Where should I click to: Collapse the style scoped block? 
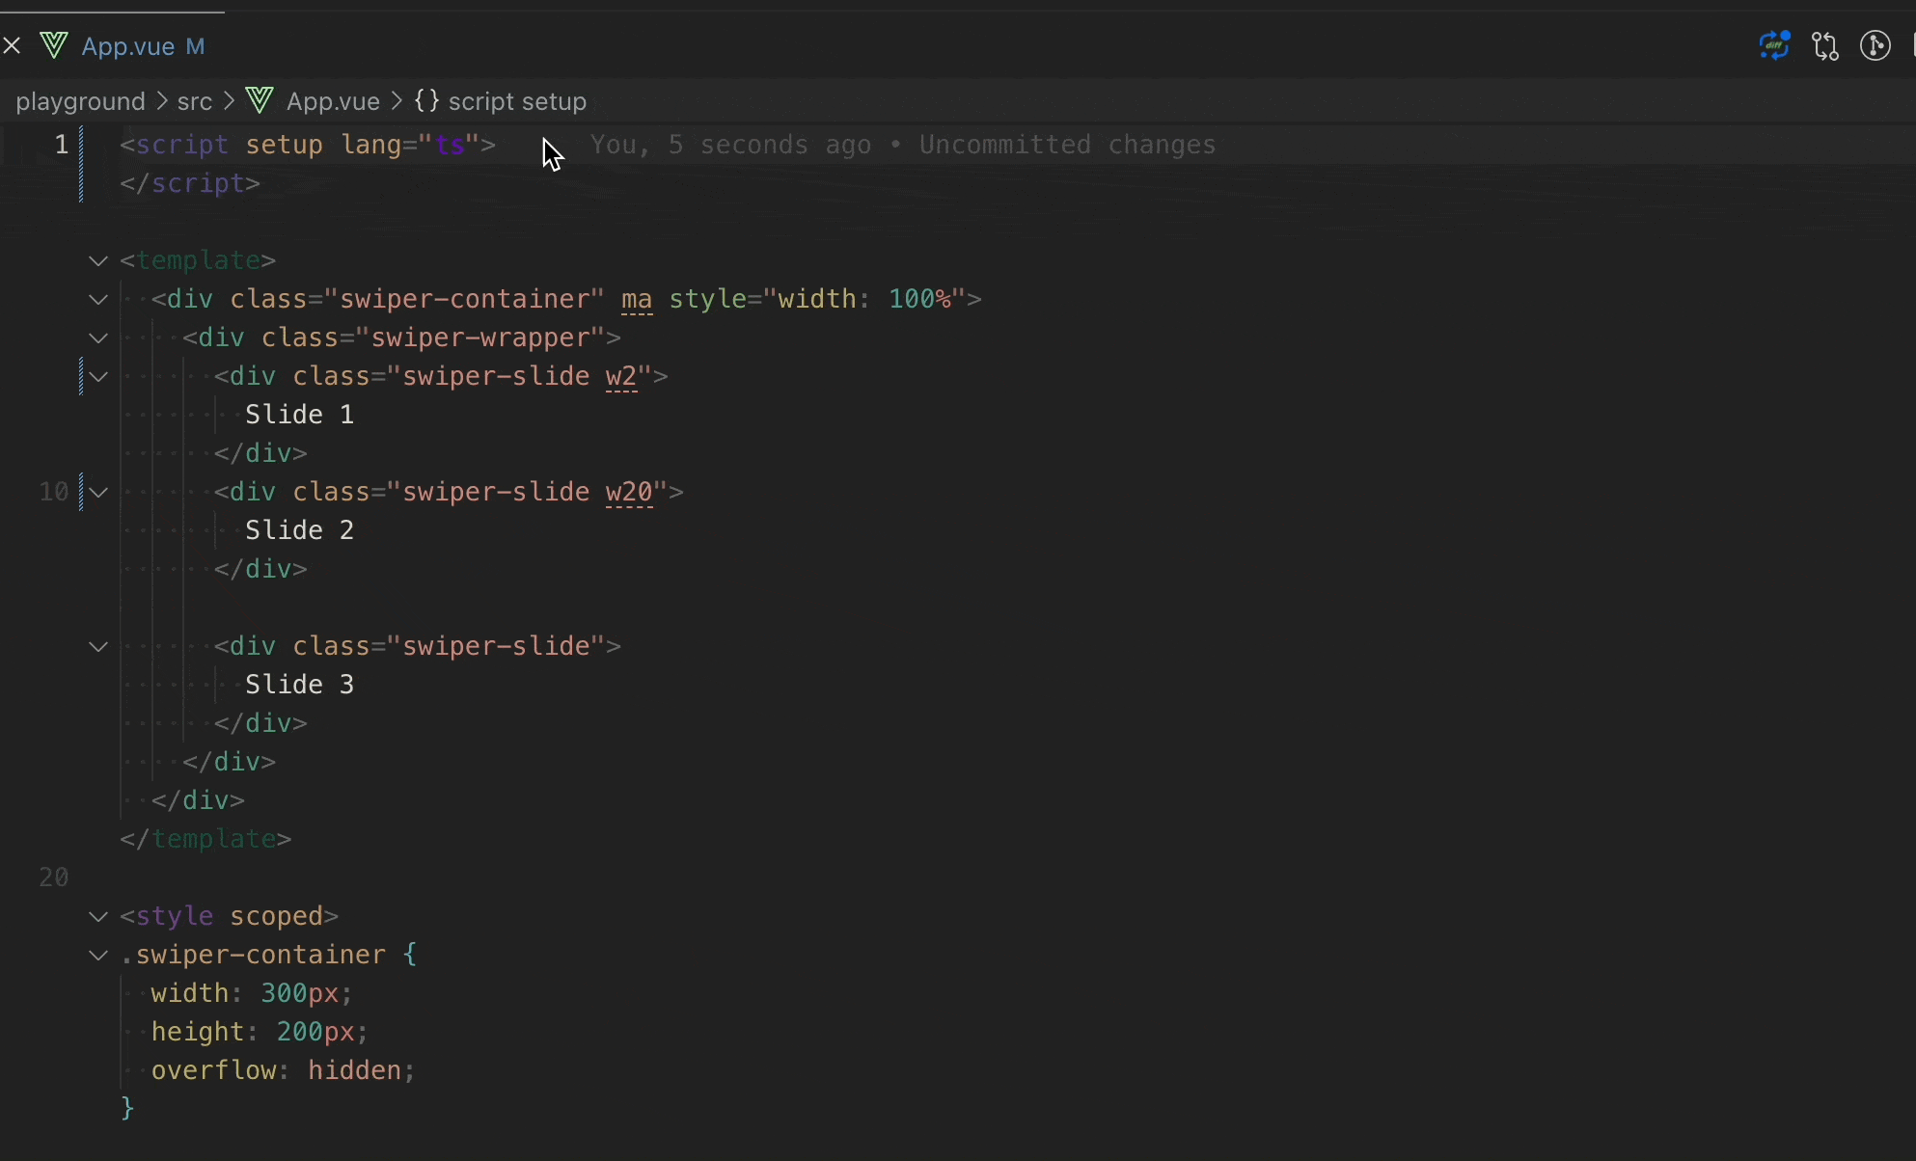pos(98,916)
